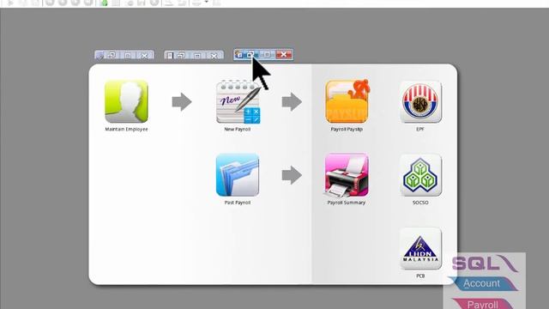
Task: Restore the first minimized child window
Action: [112, 55]
